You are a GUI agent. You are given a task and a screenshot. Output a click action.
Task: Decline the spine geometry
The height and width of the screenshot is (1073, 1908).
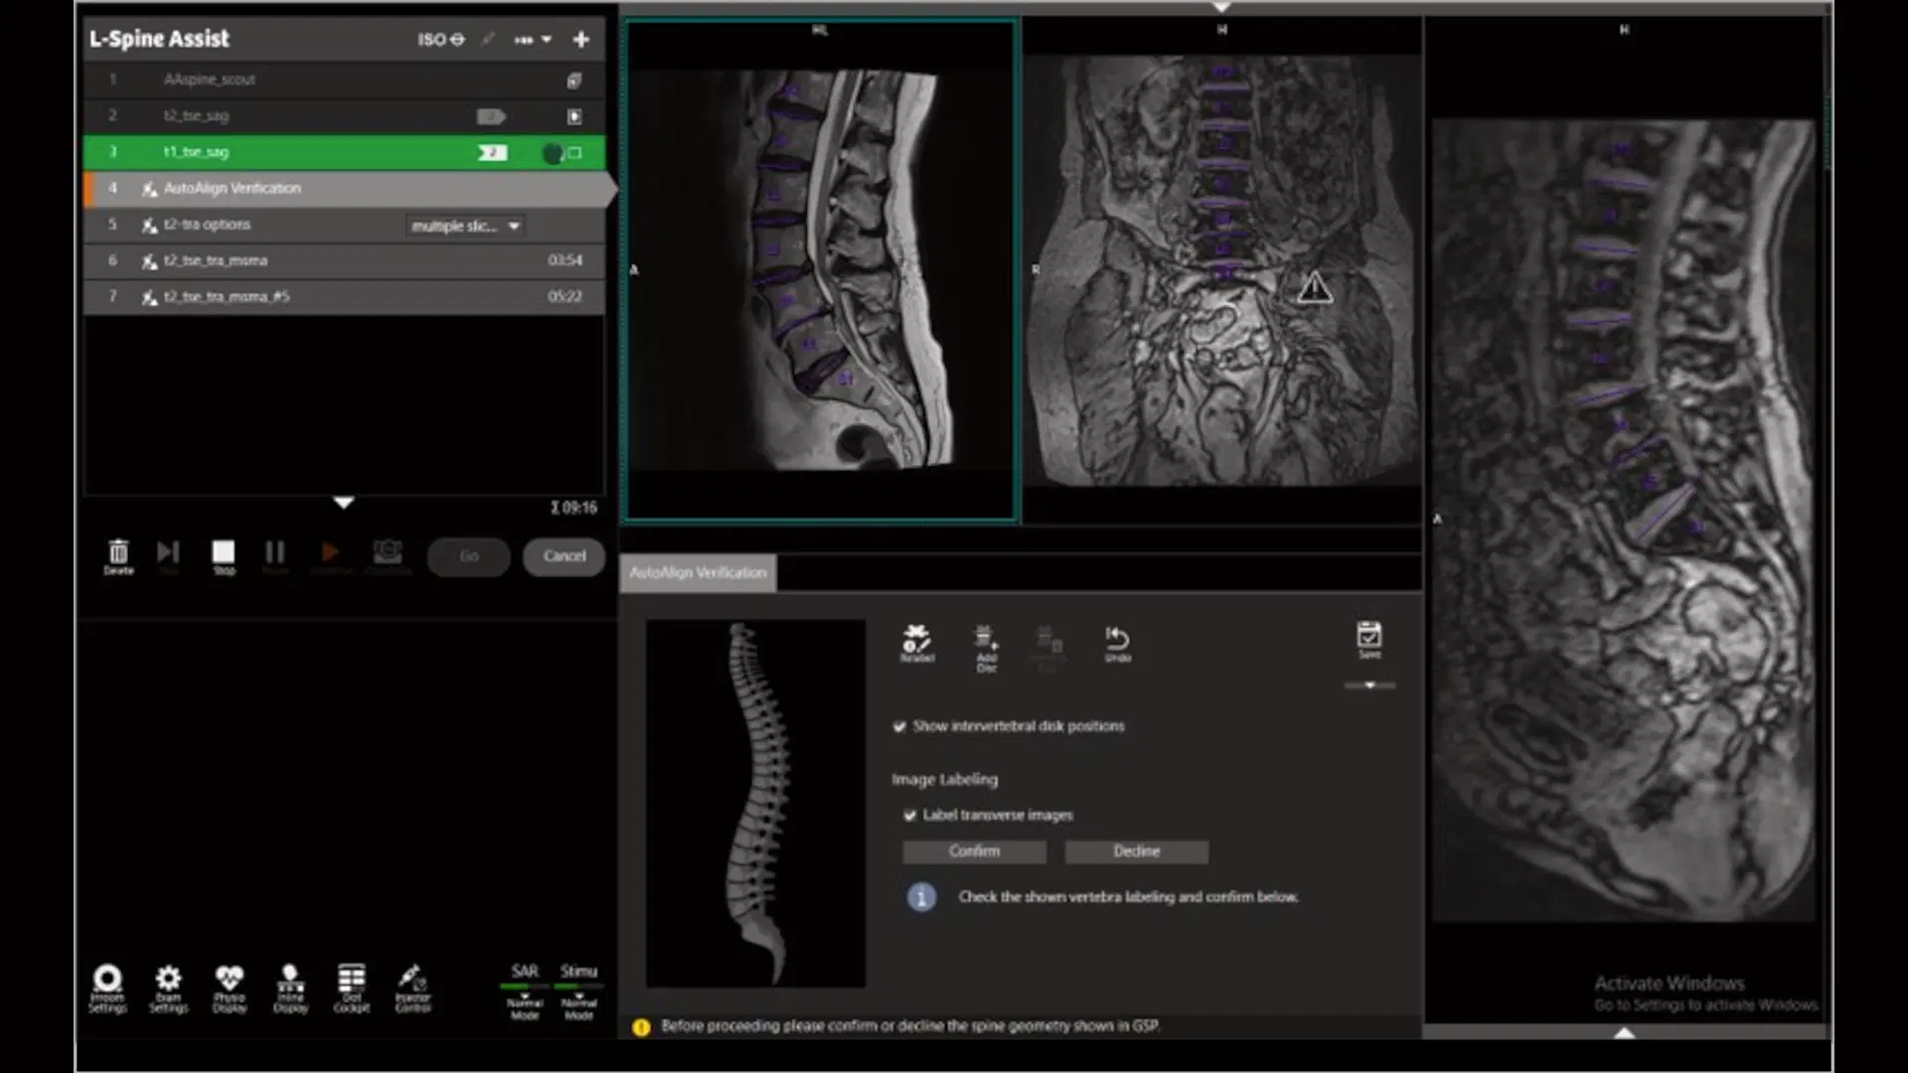[x=1136, y=851]
